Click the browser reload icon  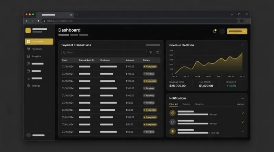click(38, 21)
